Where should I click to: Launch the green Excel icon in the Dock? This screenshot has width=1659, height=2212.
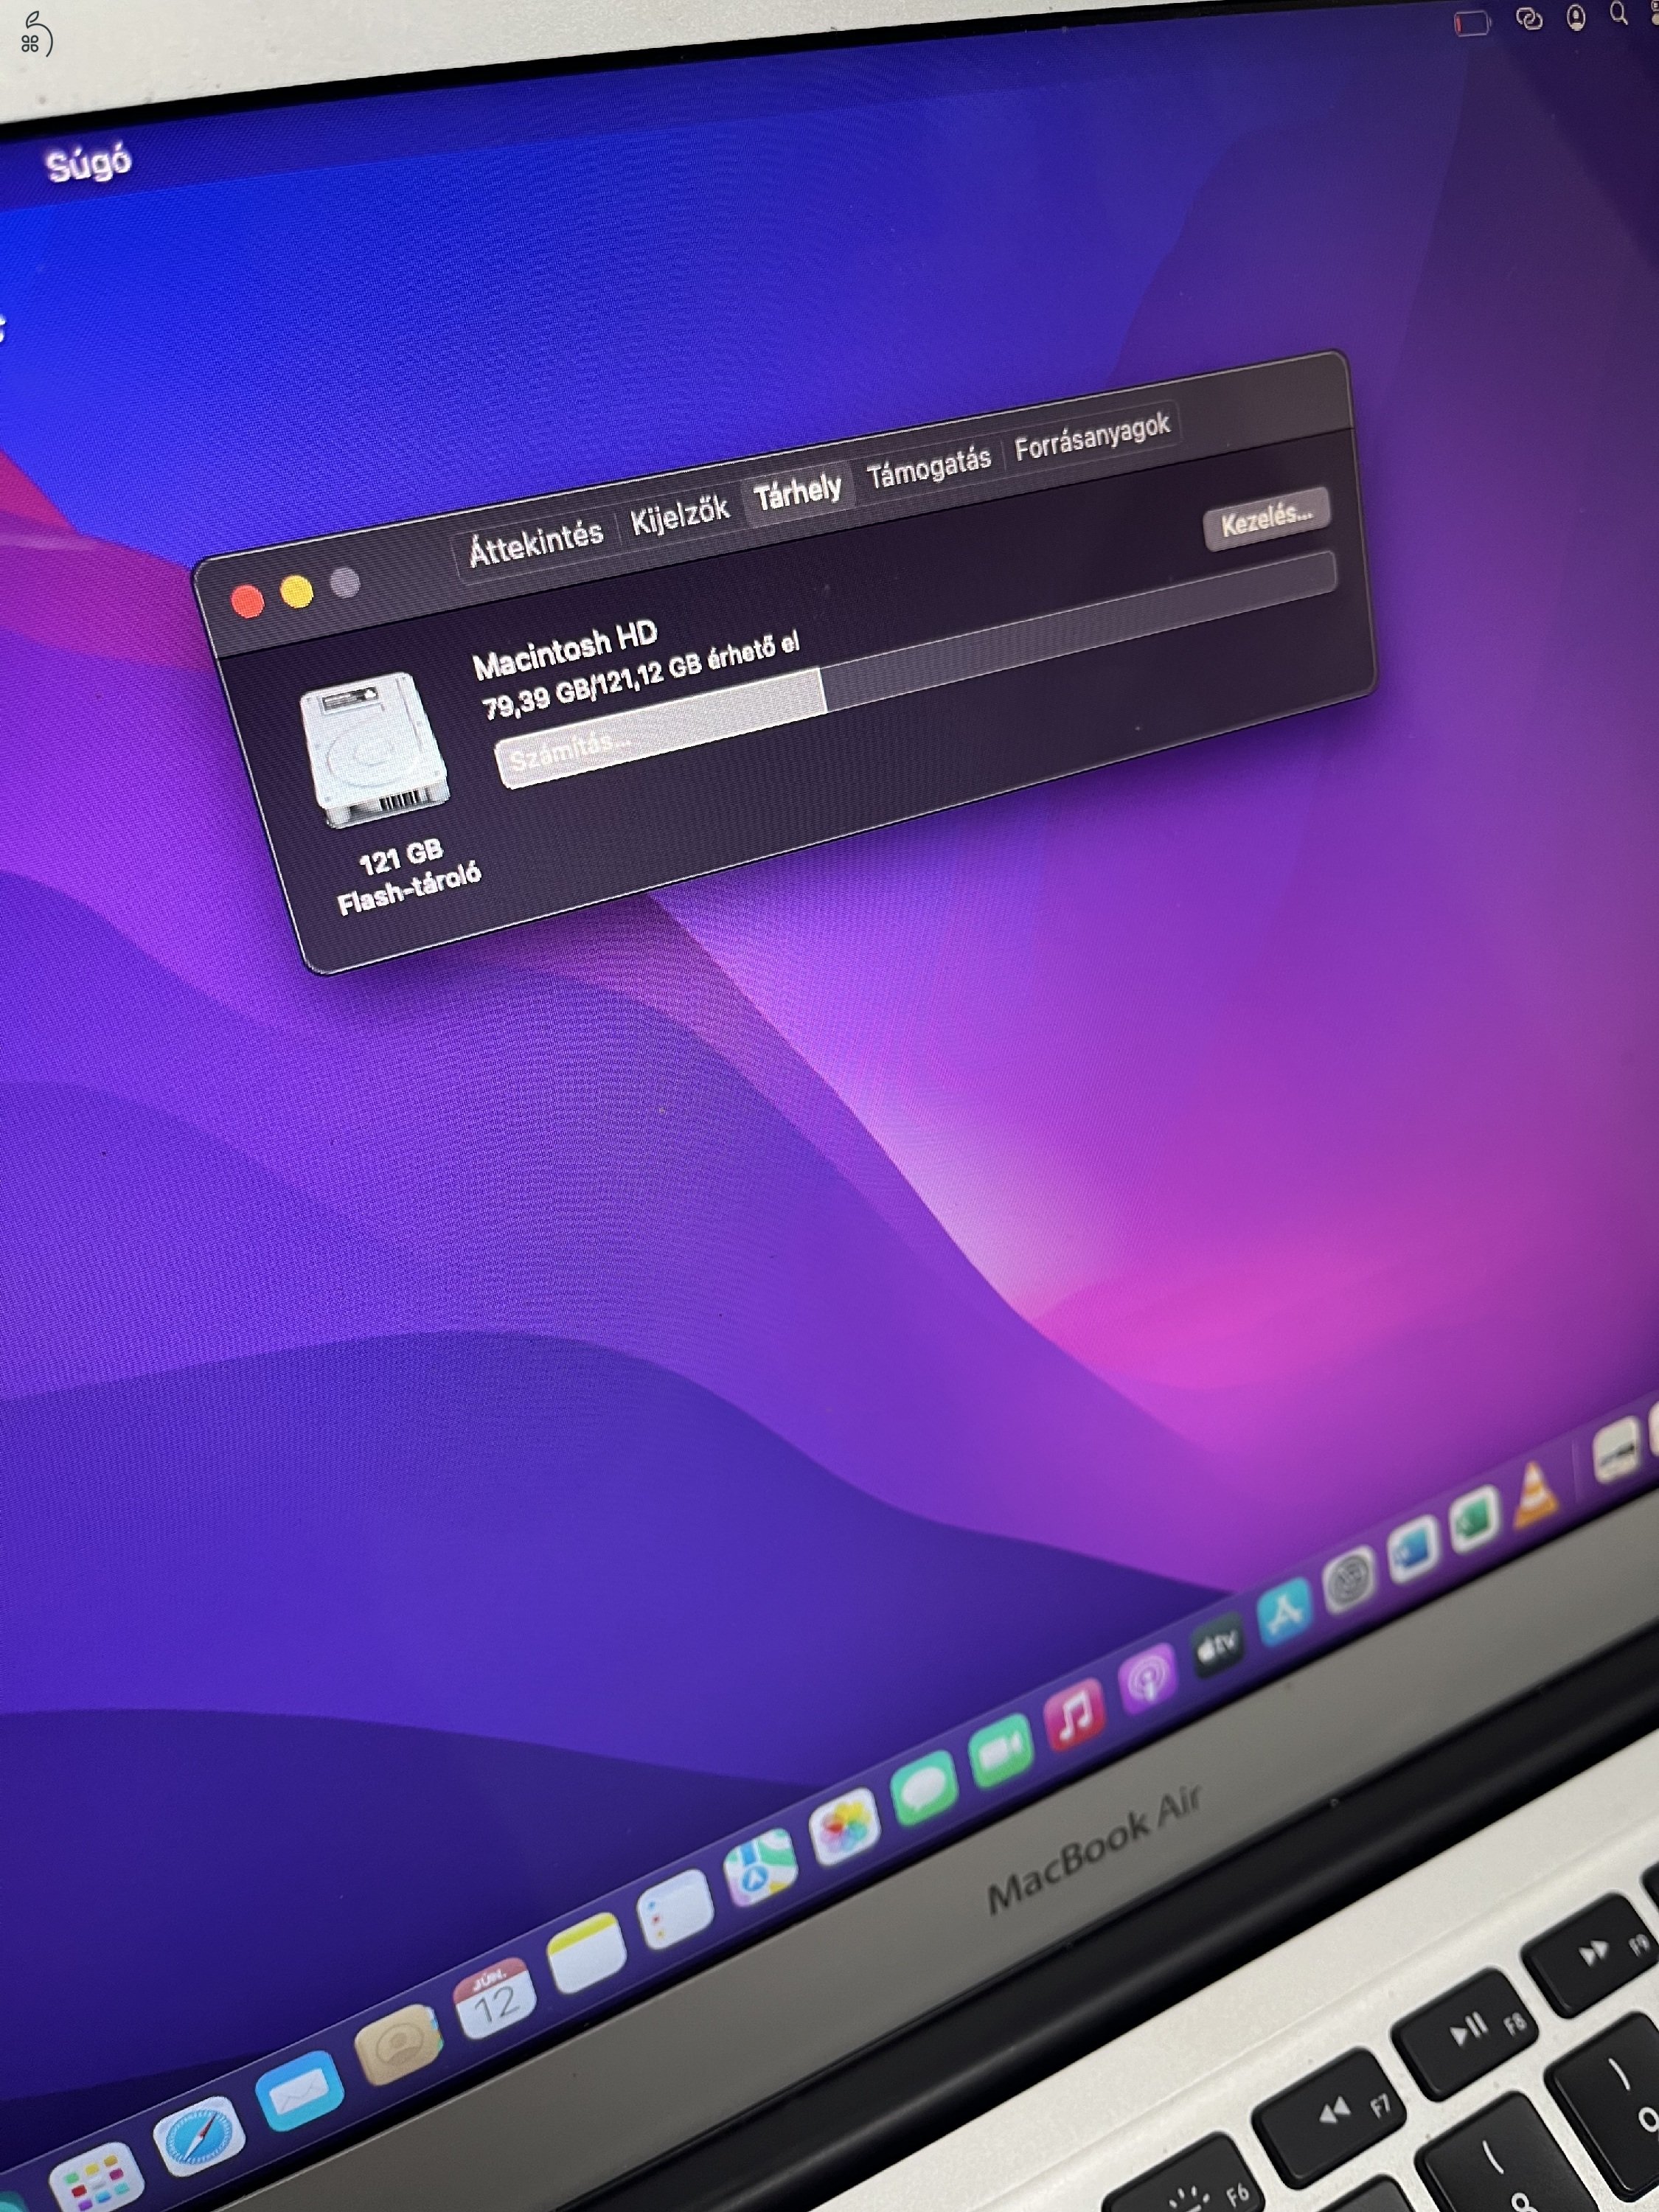point(1475,1518)
